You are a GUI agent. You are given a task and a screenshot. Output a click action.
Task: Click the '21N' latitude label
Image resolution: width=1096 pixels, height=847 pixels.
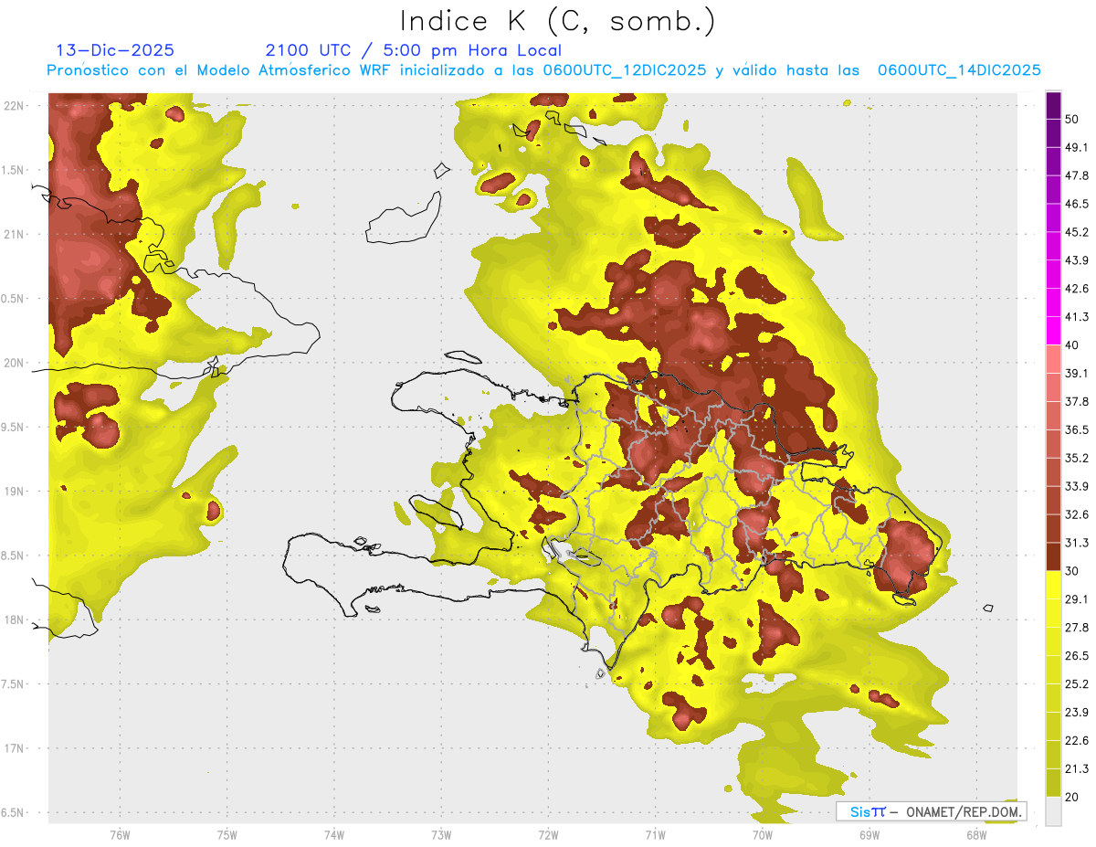(x=15, y=235)
